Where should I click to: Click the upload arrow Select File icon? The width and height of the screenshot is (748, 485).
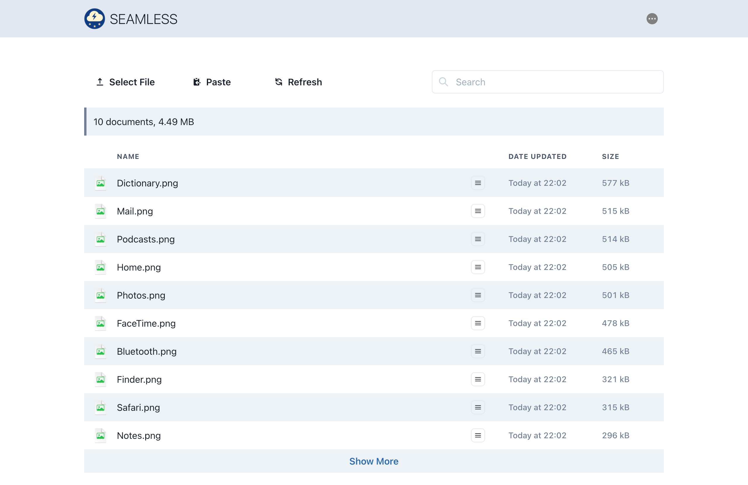100,82
